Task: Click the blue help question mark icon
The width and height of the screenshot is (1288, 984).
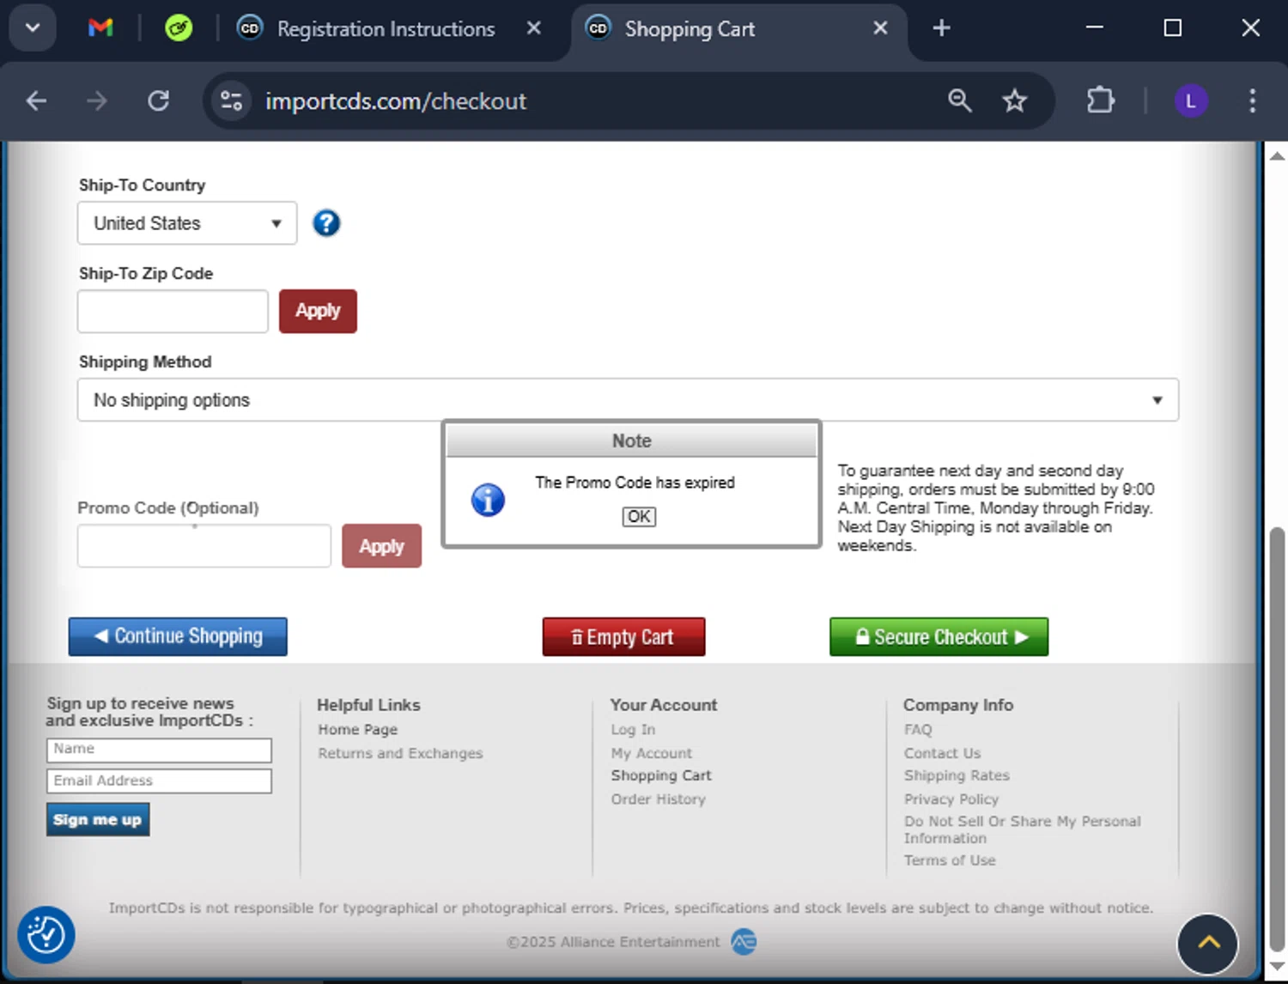Action: 326,223
